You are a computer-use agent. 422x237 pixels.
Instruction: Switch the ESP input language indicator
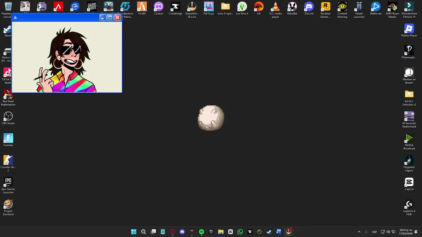(375, 232)
